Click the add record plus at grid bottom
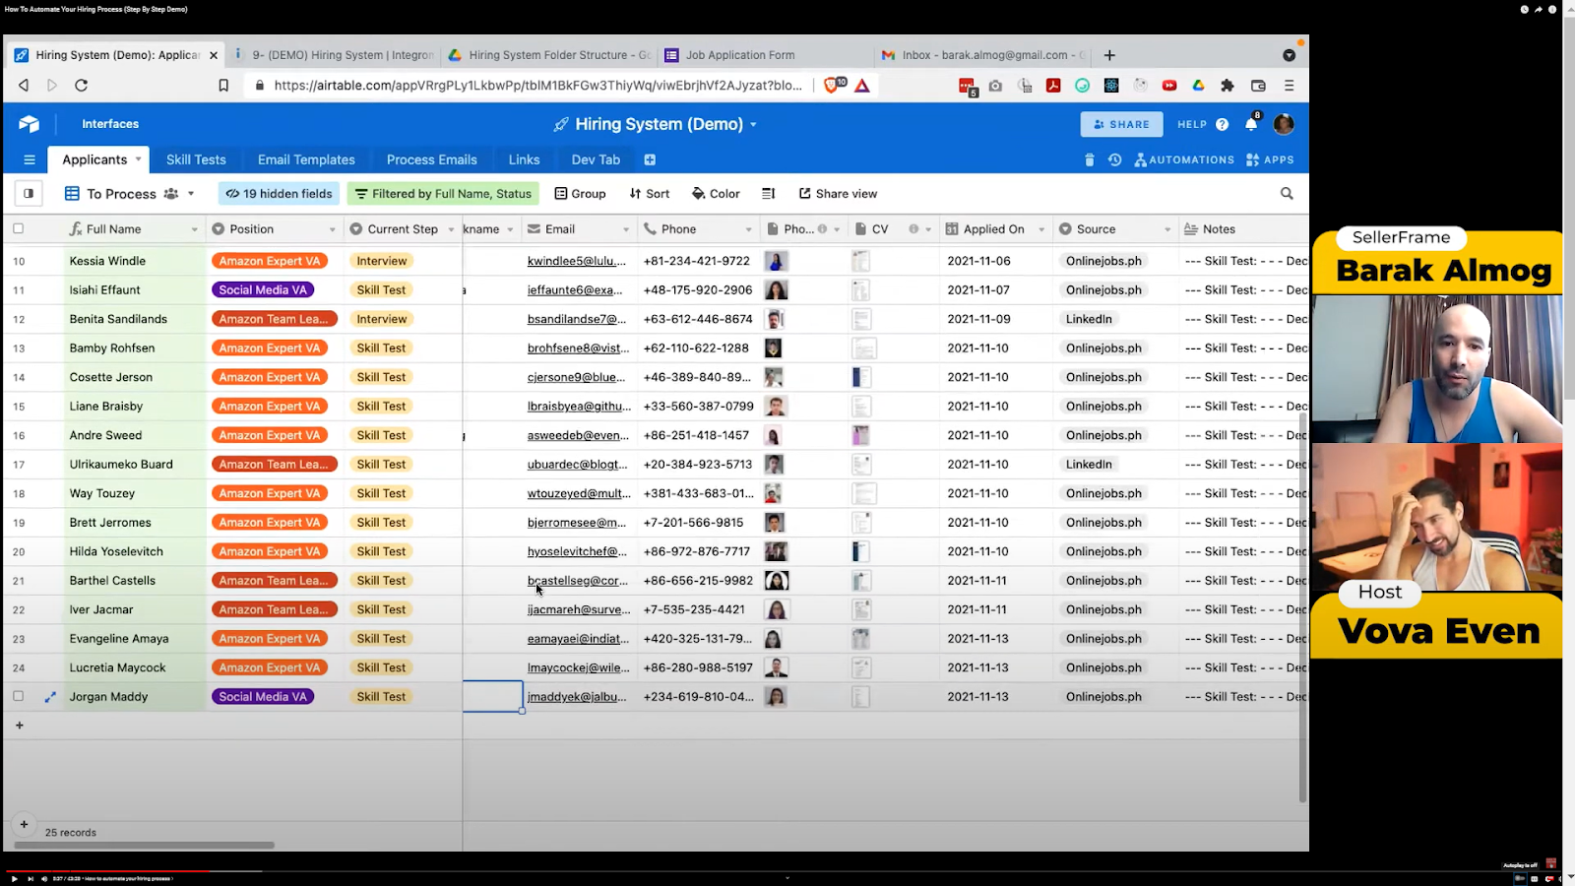This screenshot has width=1575, height=886. pyautogui.click(x=19, y=726)
